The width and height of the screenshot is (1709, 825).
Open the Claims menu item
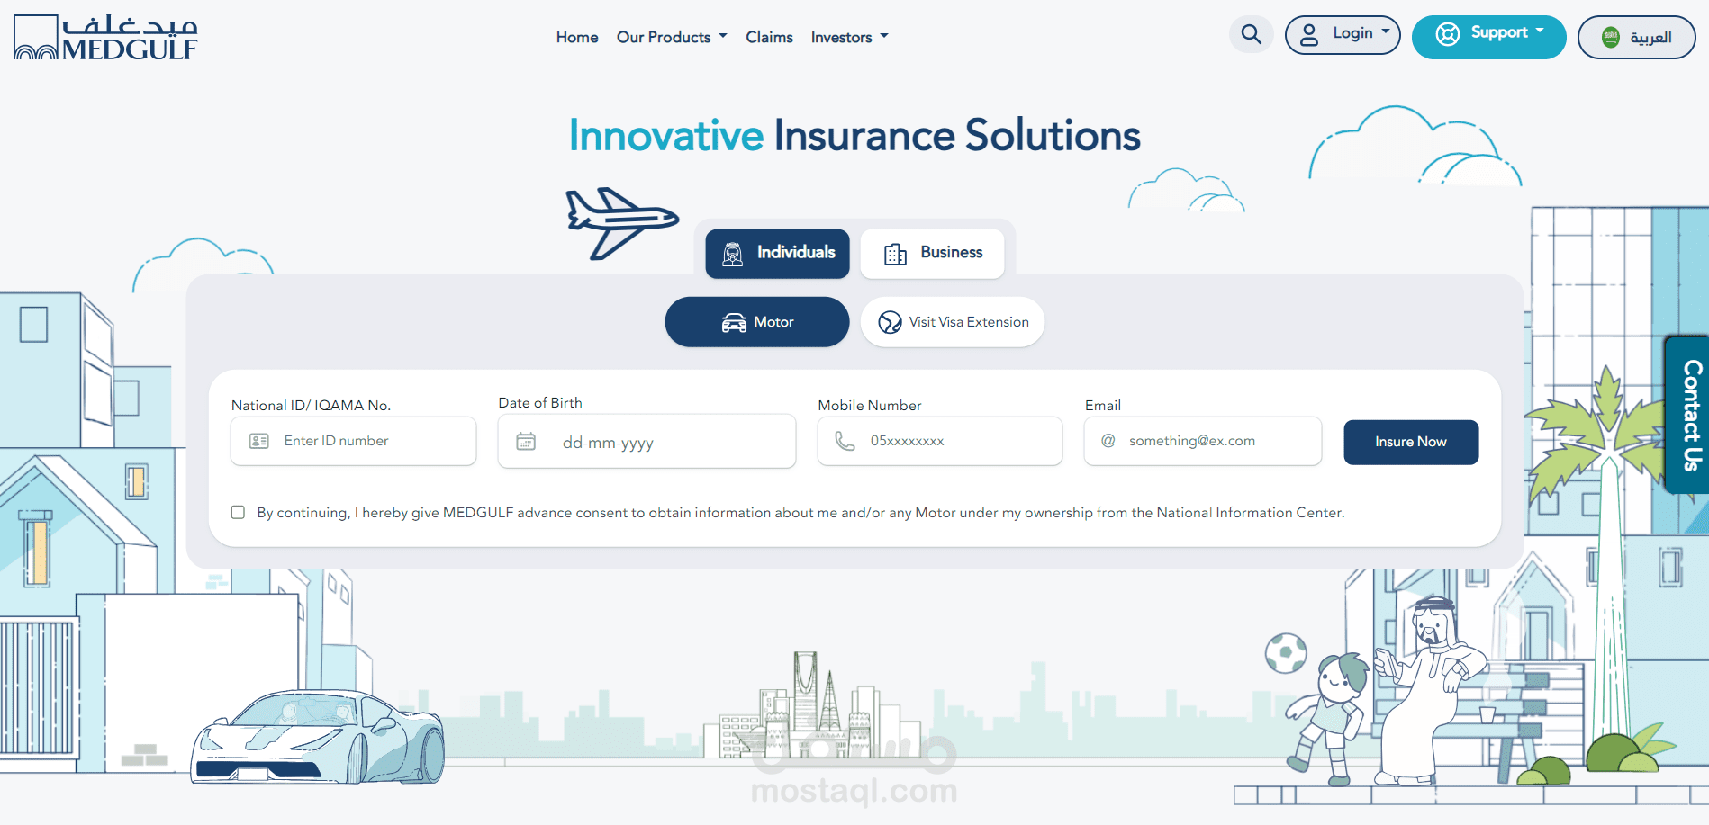(x=769, y=37)
